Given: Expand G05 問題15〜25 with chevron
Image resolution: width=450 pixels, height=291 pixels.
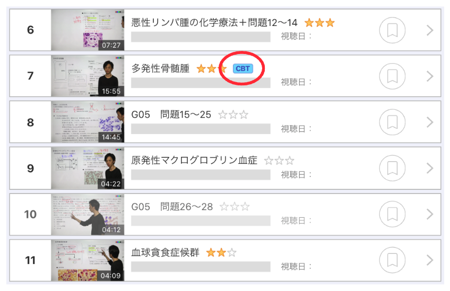Looking at the screenshot, I should point(430,122).
